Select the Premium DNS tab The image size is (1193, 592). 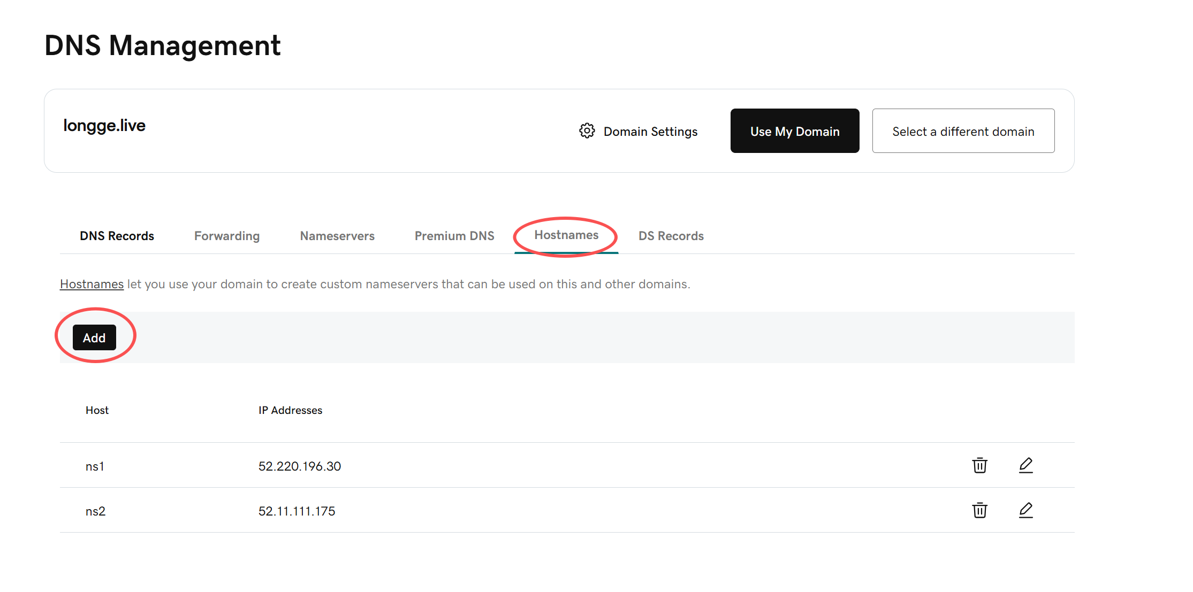pos(454,236)
